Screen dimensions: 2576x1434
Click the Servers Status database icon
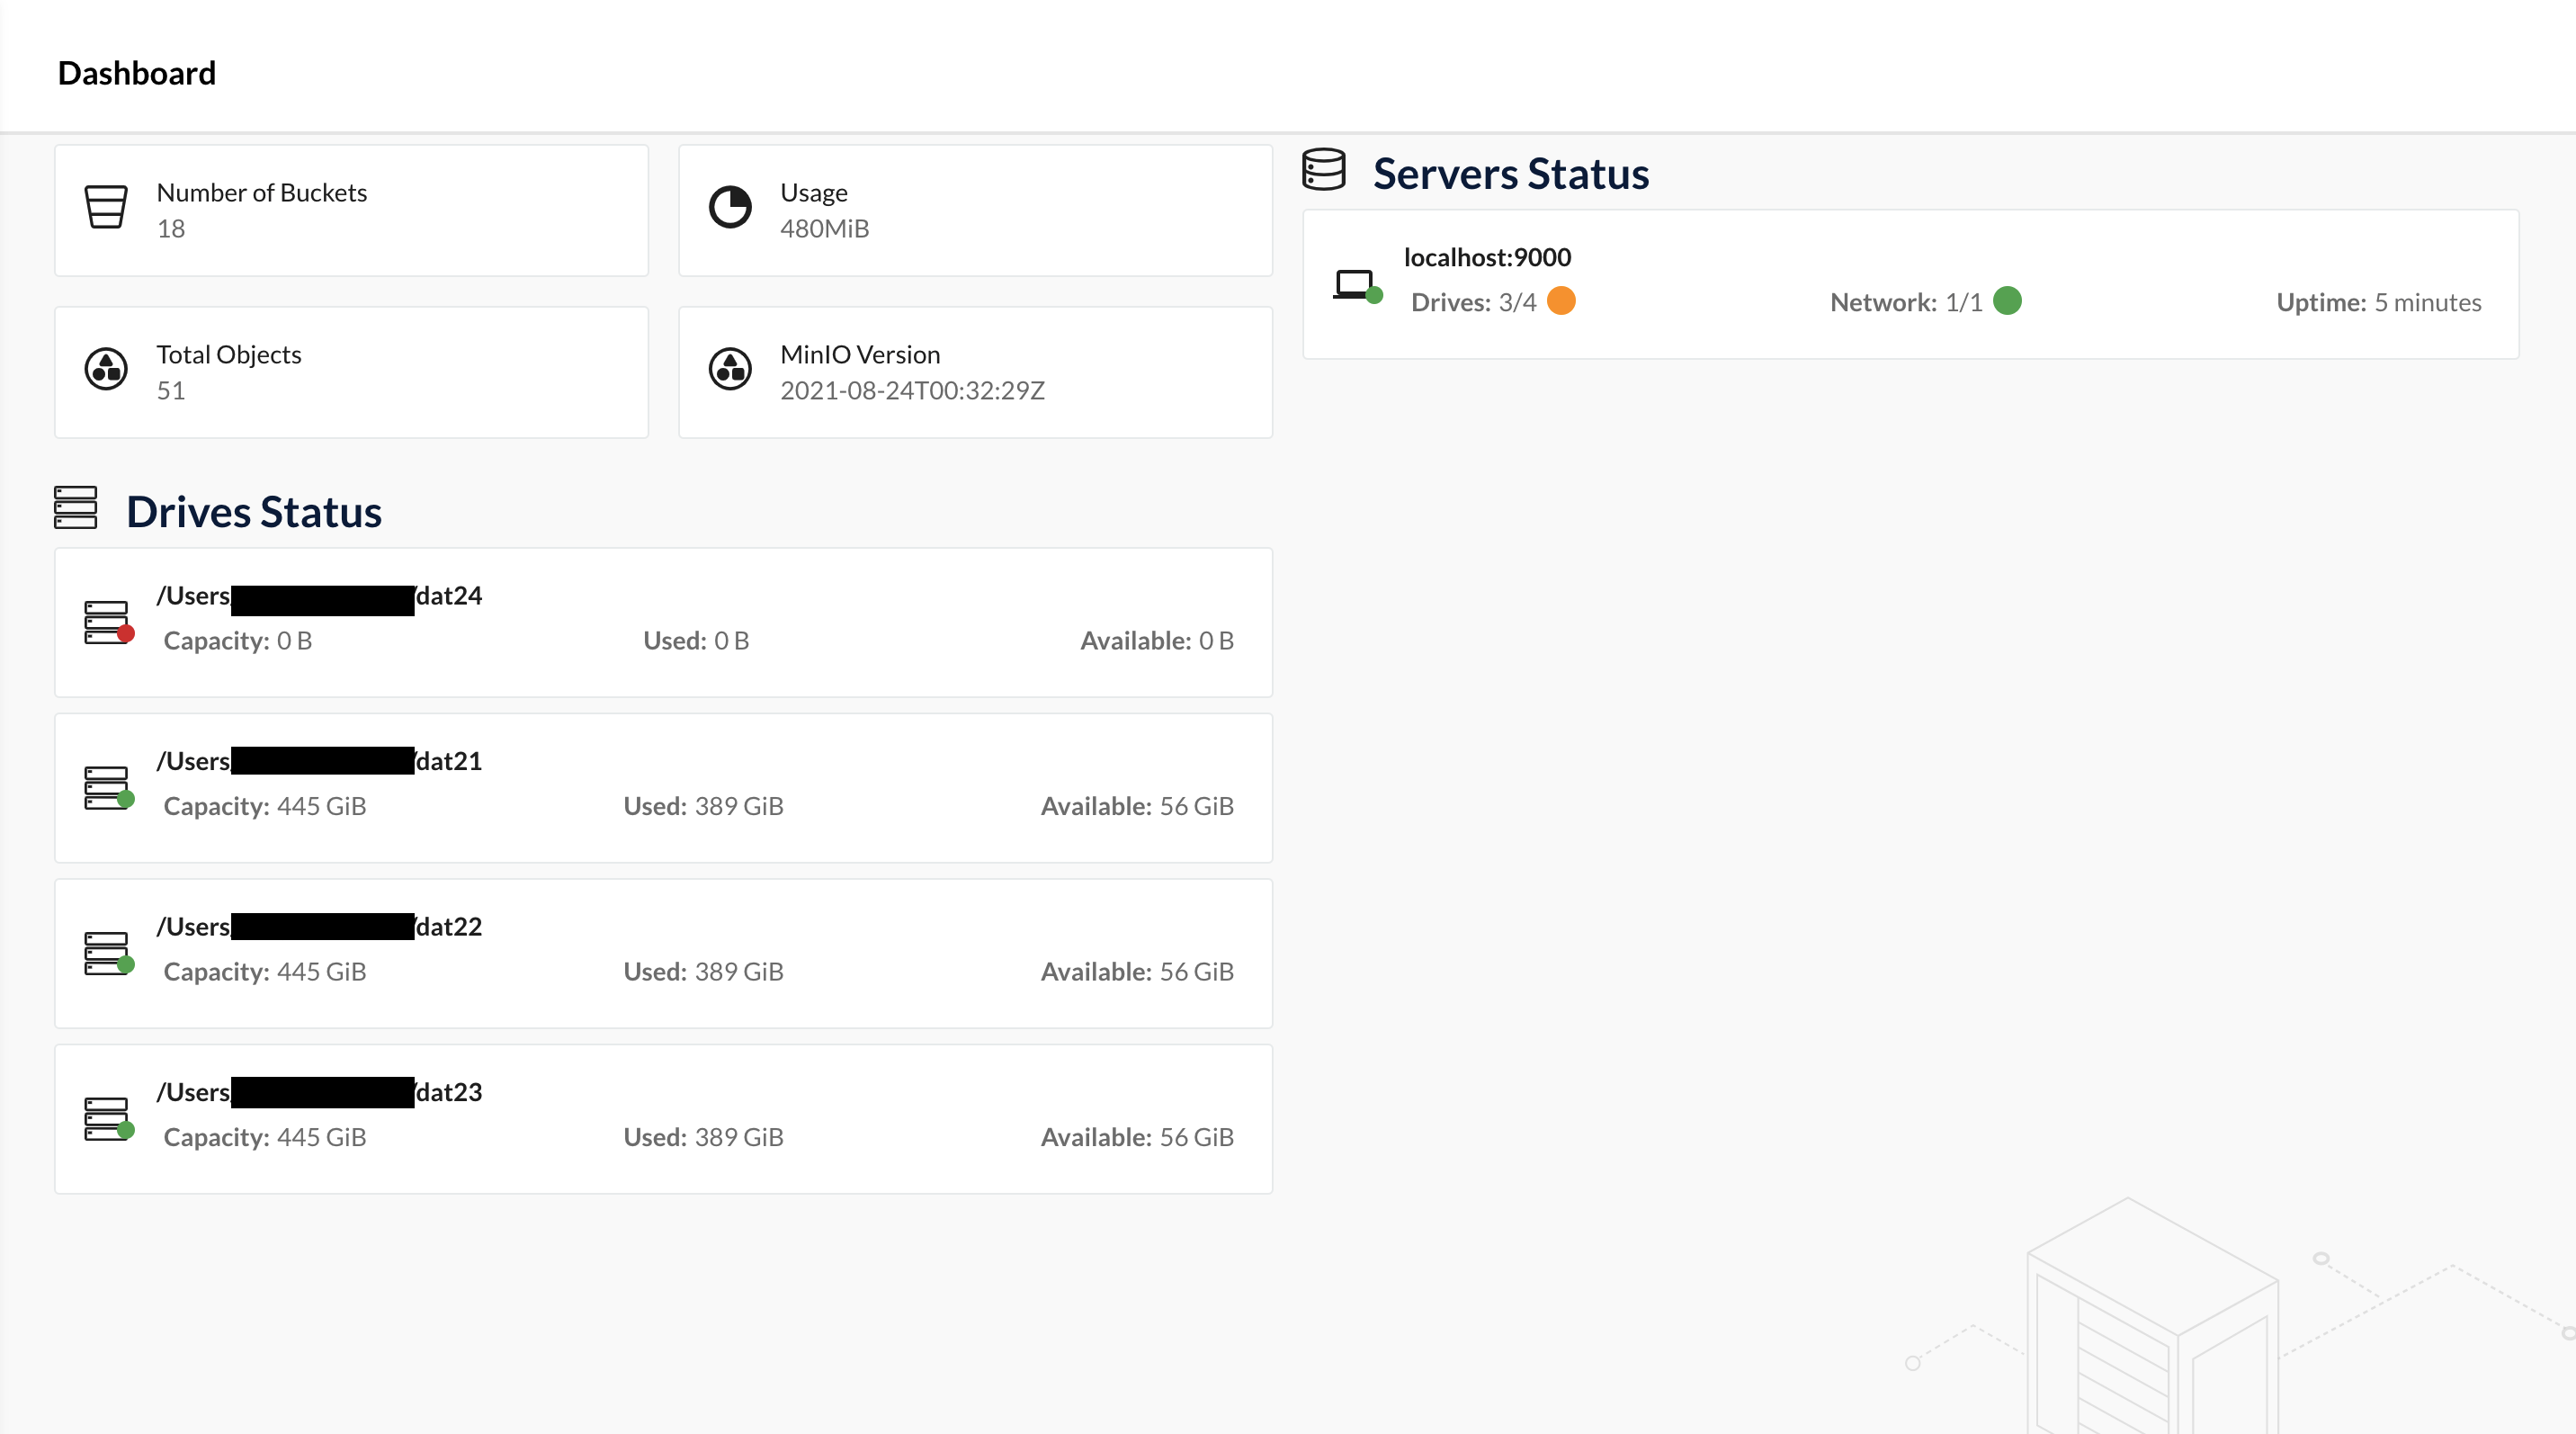pos(1324,170)
